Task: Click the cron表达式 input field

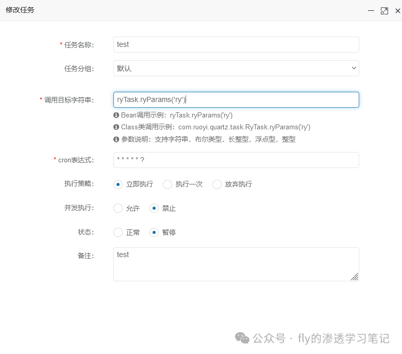Action: pyautogui.click(x=236, y=160)
